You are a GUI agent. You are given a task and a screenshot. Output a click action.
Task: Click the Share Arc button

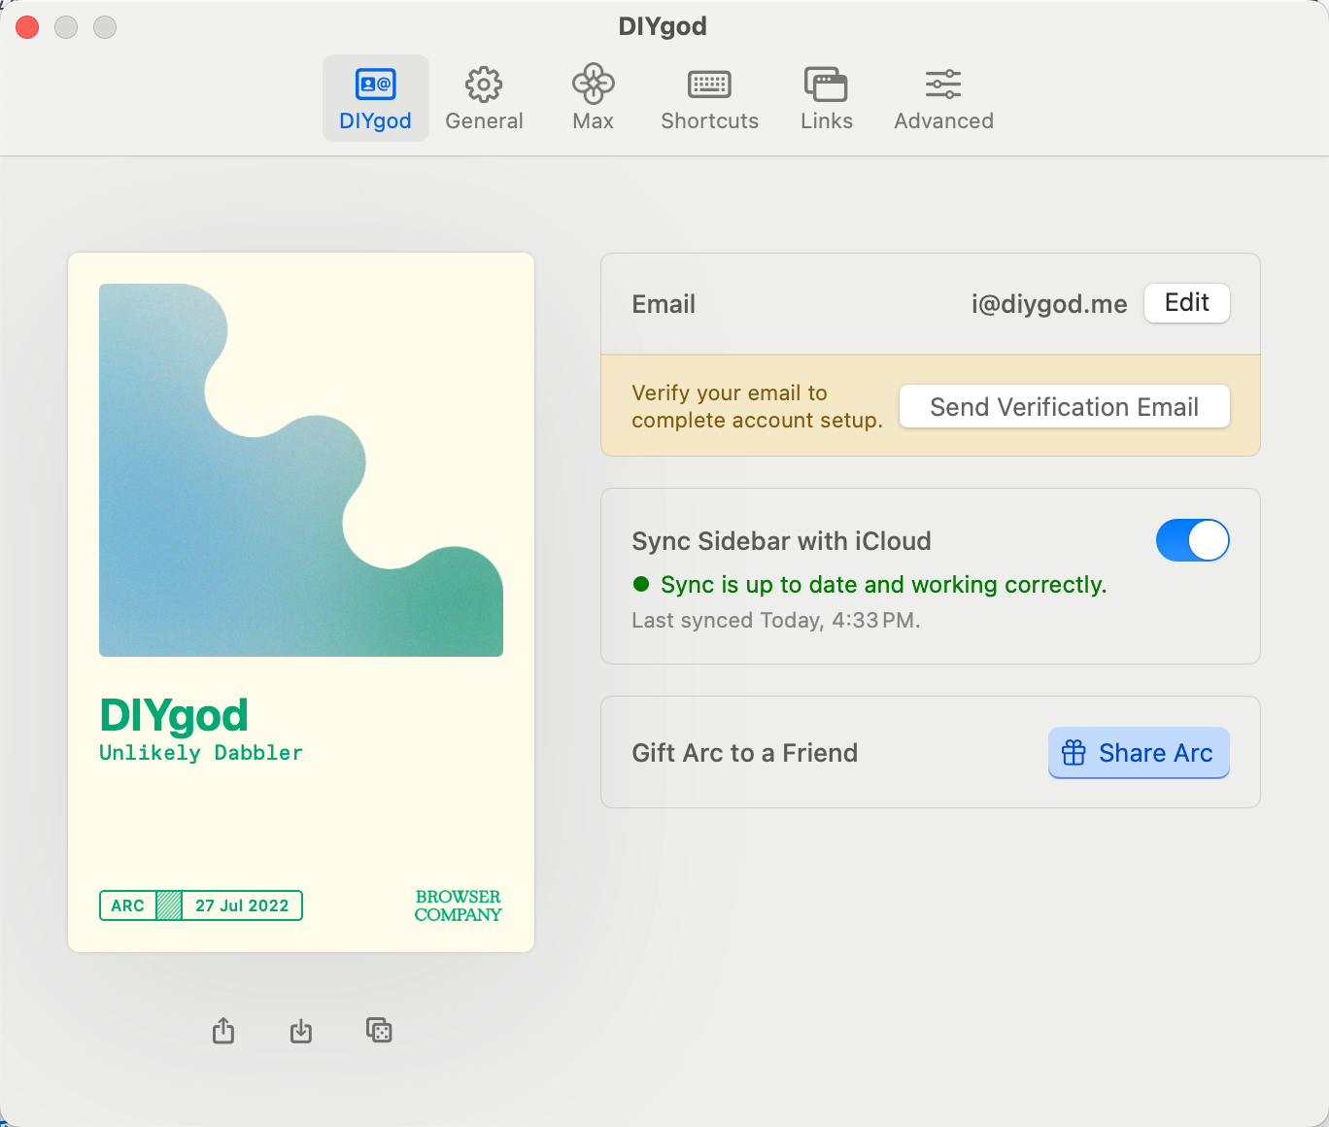1139,753
